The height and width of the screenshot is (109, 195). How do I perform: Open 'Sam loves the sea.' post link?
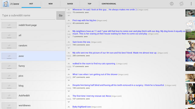point(81,42)
